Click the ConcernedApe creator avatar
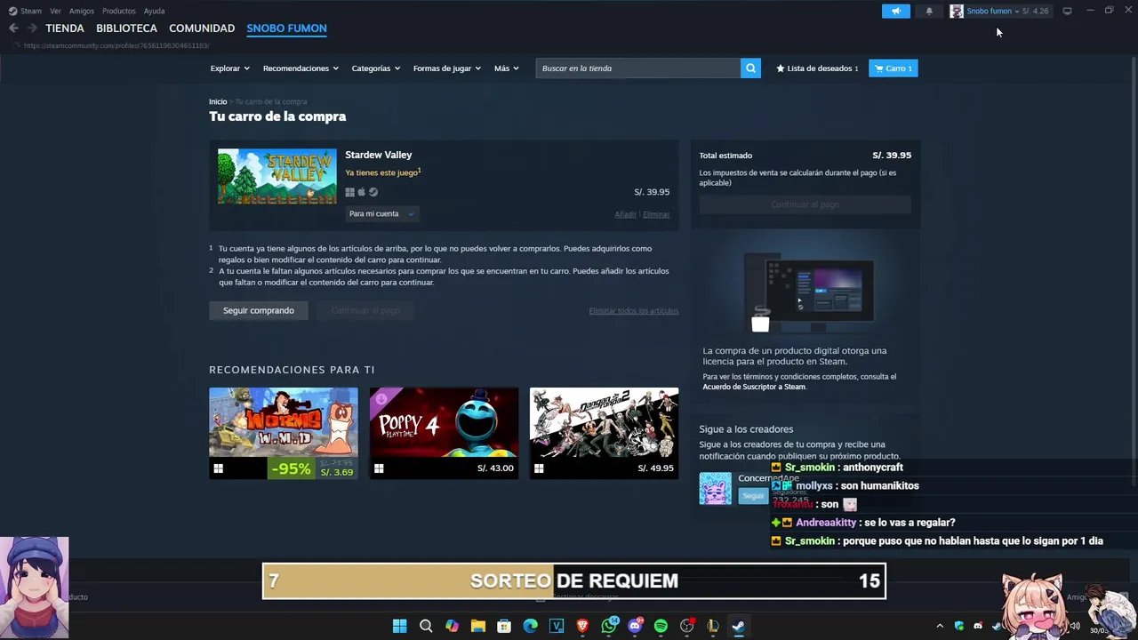 click(x=715, y=488)
